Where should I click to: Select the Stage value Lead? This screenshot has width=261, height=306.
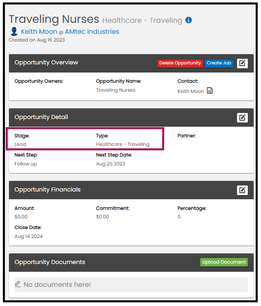click(20, 144)
